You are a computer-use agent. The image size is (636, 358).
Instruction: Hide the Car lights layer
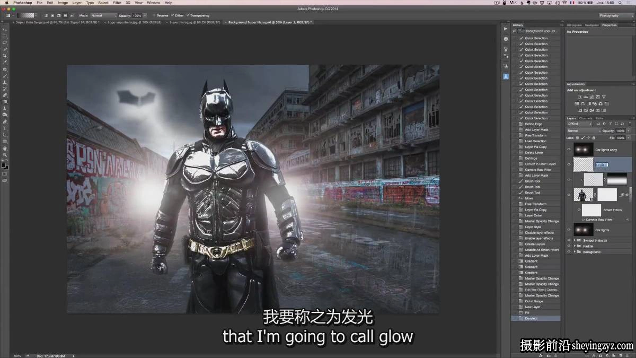coord(569,230)
